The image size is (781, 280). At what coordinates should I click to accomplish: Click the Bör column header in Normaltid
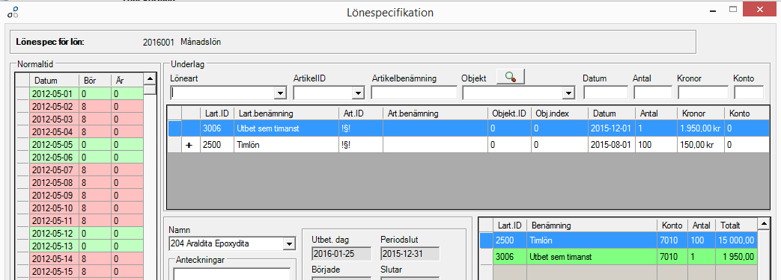click(x=94, y=80)
